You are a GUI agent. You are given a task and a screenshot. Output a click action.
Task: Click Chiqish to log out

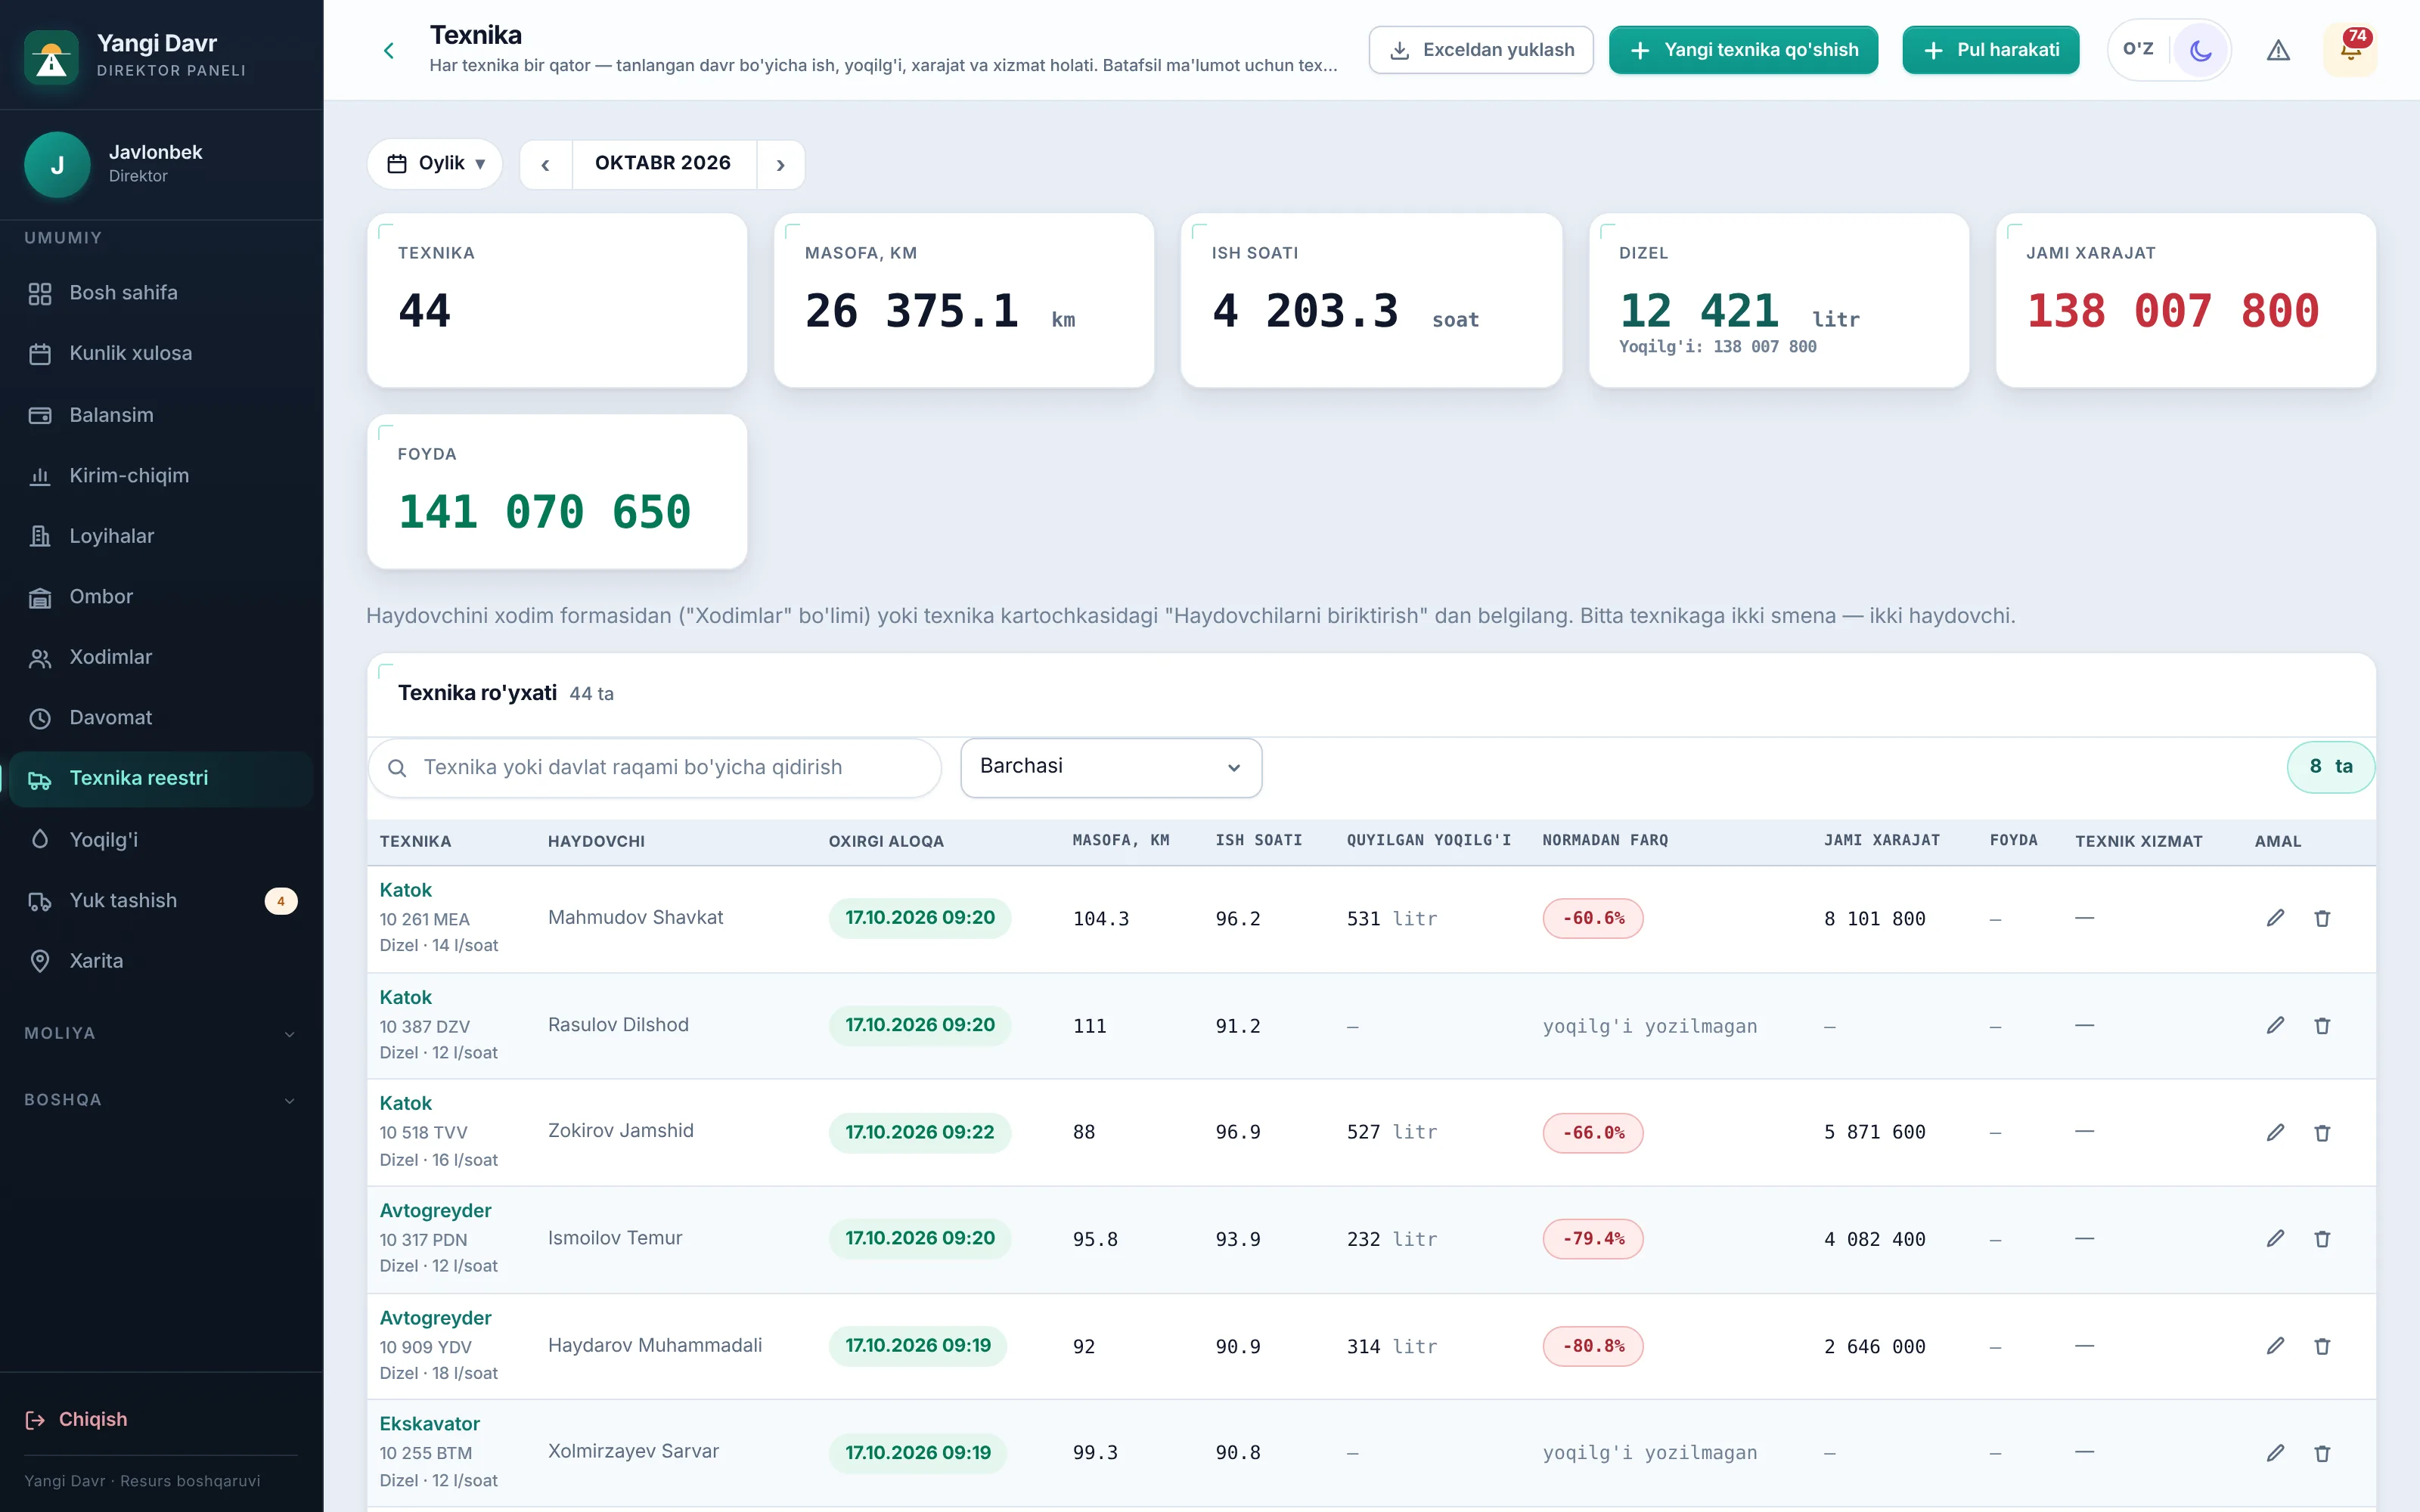pyautogui.click(x=77, y=1419)
